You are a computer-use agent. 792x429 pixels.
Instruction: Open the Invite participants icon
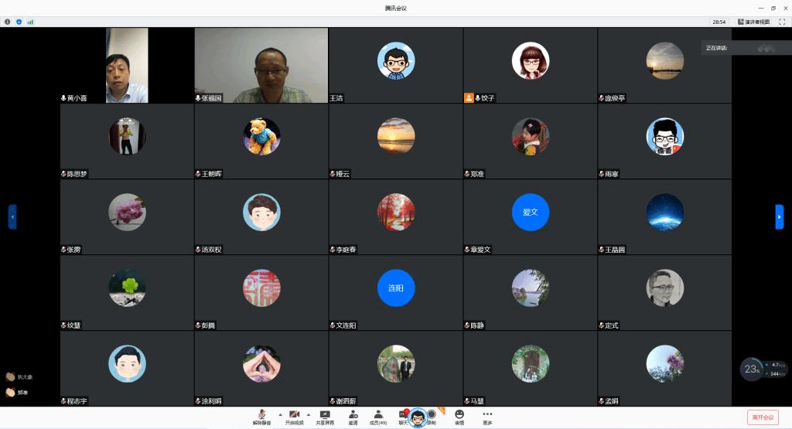click(353, 416)
